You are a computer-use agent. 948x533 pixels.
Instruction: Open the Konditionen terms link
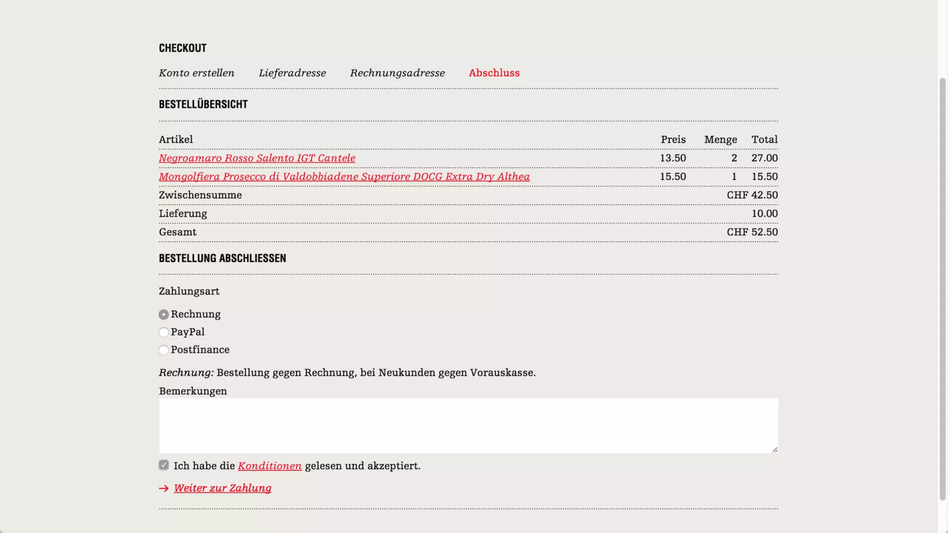[x=269, y=466]
